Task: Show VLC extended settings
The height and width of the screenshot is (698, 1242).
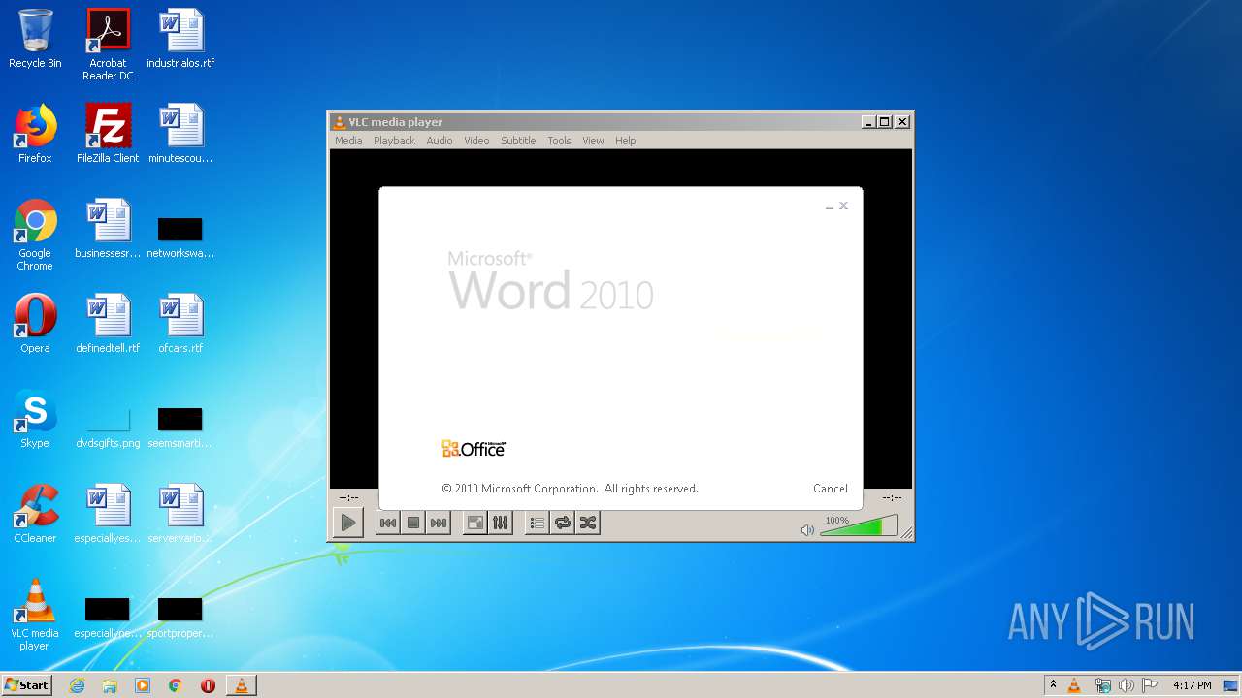Action: (x=500, y=523)
